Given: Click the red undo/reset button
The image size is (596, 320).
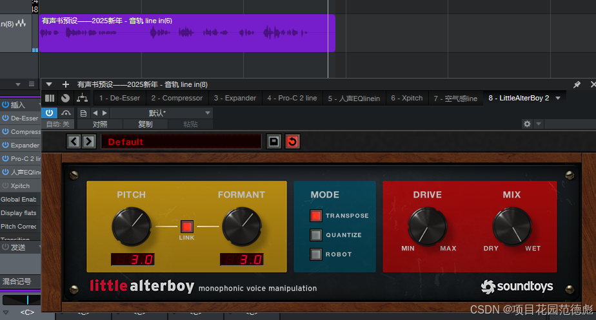Looking at the screenshot, I should point(292,142).
